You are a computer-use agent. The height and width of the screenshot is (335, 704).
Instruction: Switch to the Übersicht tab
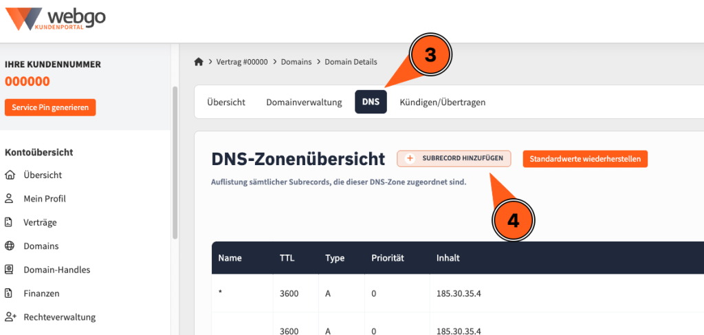[x=226, y=102]
